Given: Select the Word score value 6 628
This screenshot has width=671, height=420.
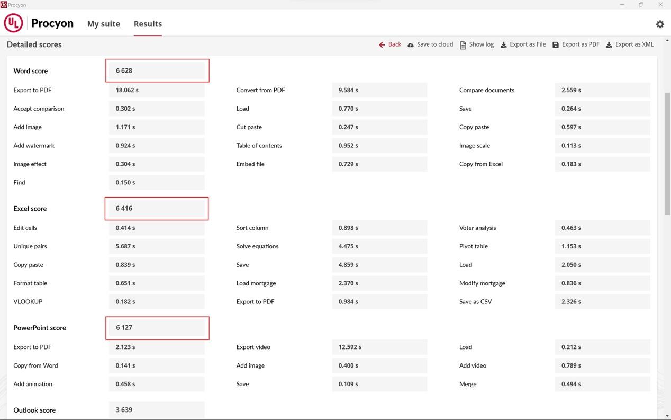Looking at the screenshot, I should coord(157,70).
